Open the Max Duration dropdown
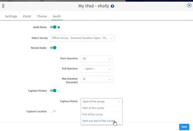The image size is (193, 131). click(x=97, y=79)
